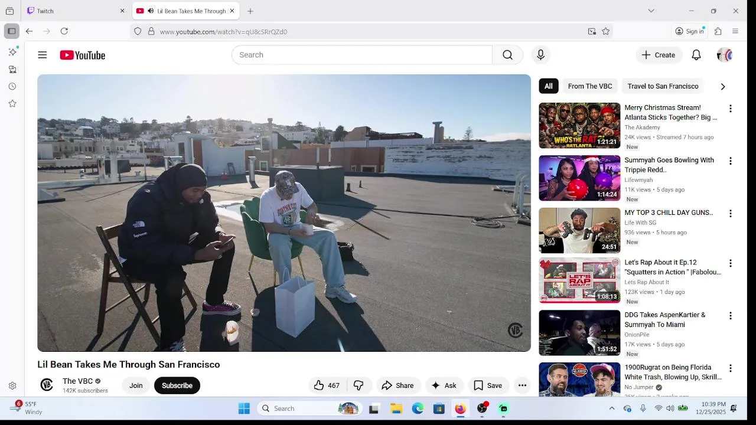756x425 pixels.
Task: Open options for 1900Rugrat video
Action: [x=730, y=368]
